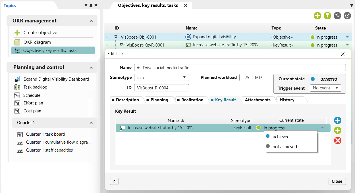This screenshot has height=193, width=355.
Task: Click the red remove icon beside Key Result list
Action: point(338,140)
